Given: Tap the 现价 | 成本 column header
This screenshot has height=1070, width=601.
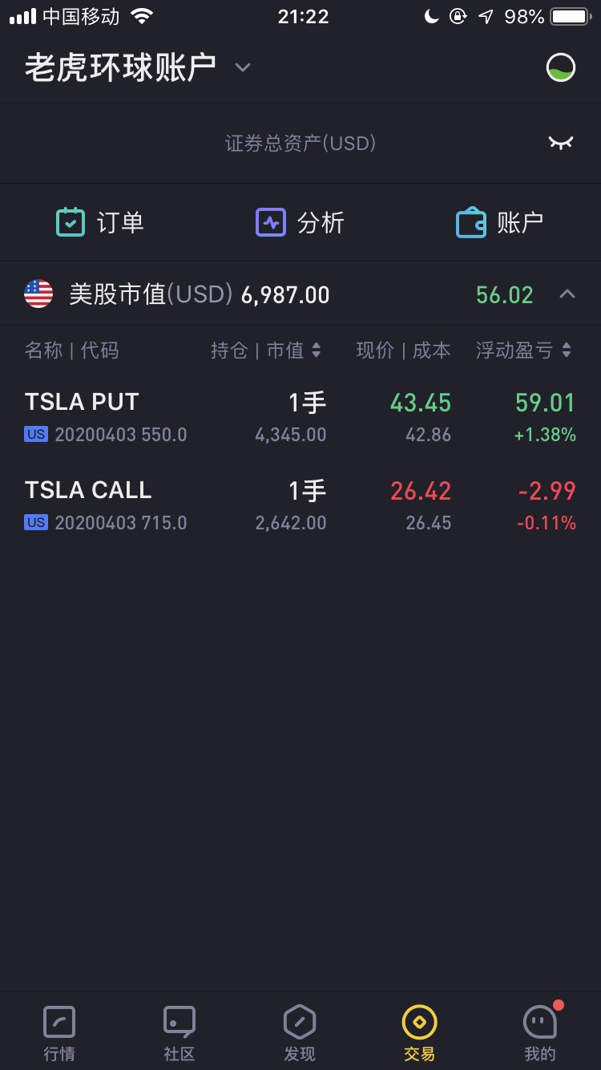Looking at the screenshot, I should tap(403, 351).
